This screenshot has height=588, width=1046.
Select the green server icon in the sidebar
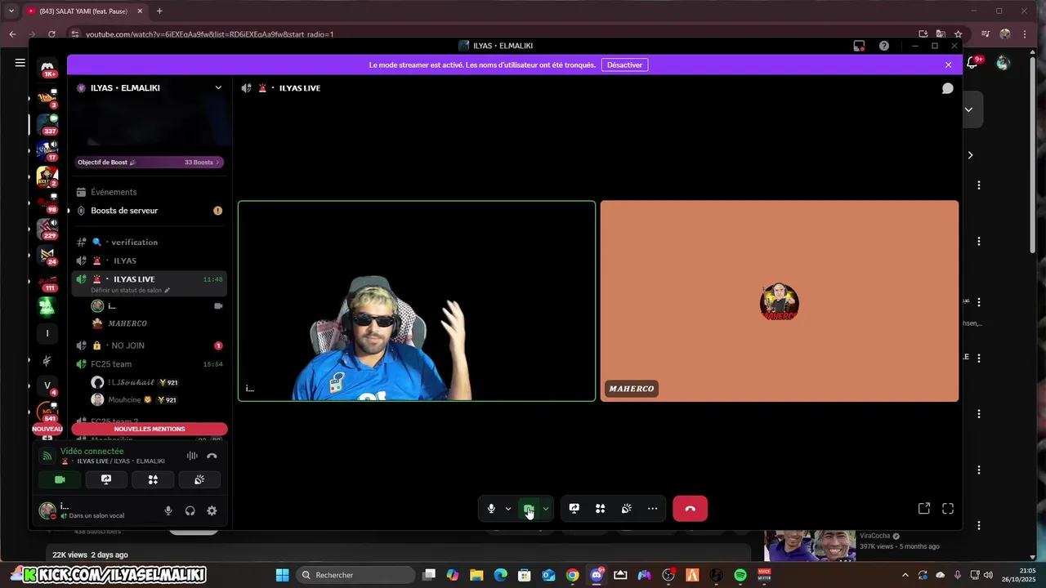47,307
